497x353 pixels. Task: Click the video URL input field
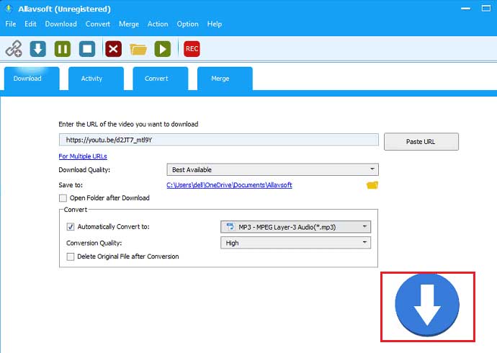(x=218, y=140)
